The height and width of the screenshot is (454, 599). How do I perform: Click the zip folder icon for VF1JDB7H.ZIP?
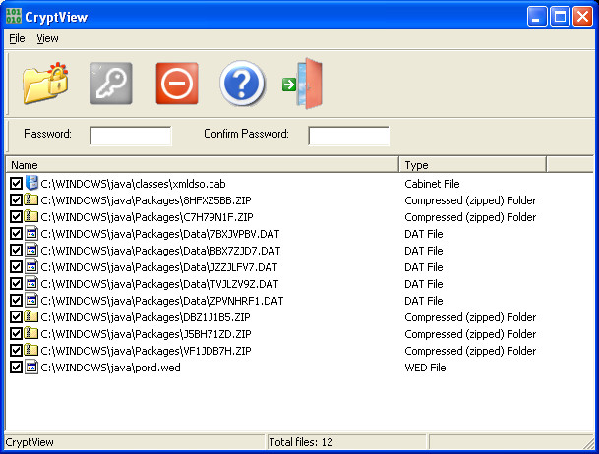[31, 350]
